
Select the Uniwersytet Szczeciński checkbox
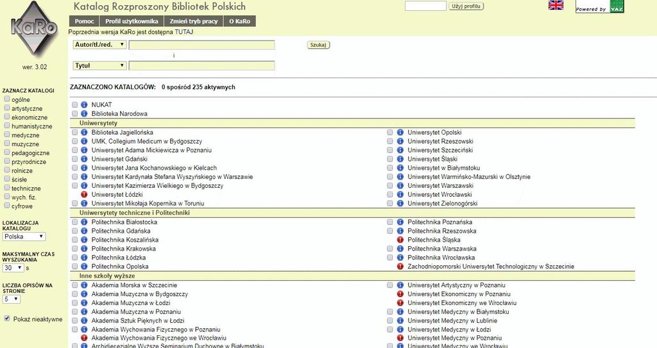pyautogui.click(x=390, y=150)
